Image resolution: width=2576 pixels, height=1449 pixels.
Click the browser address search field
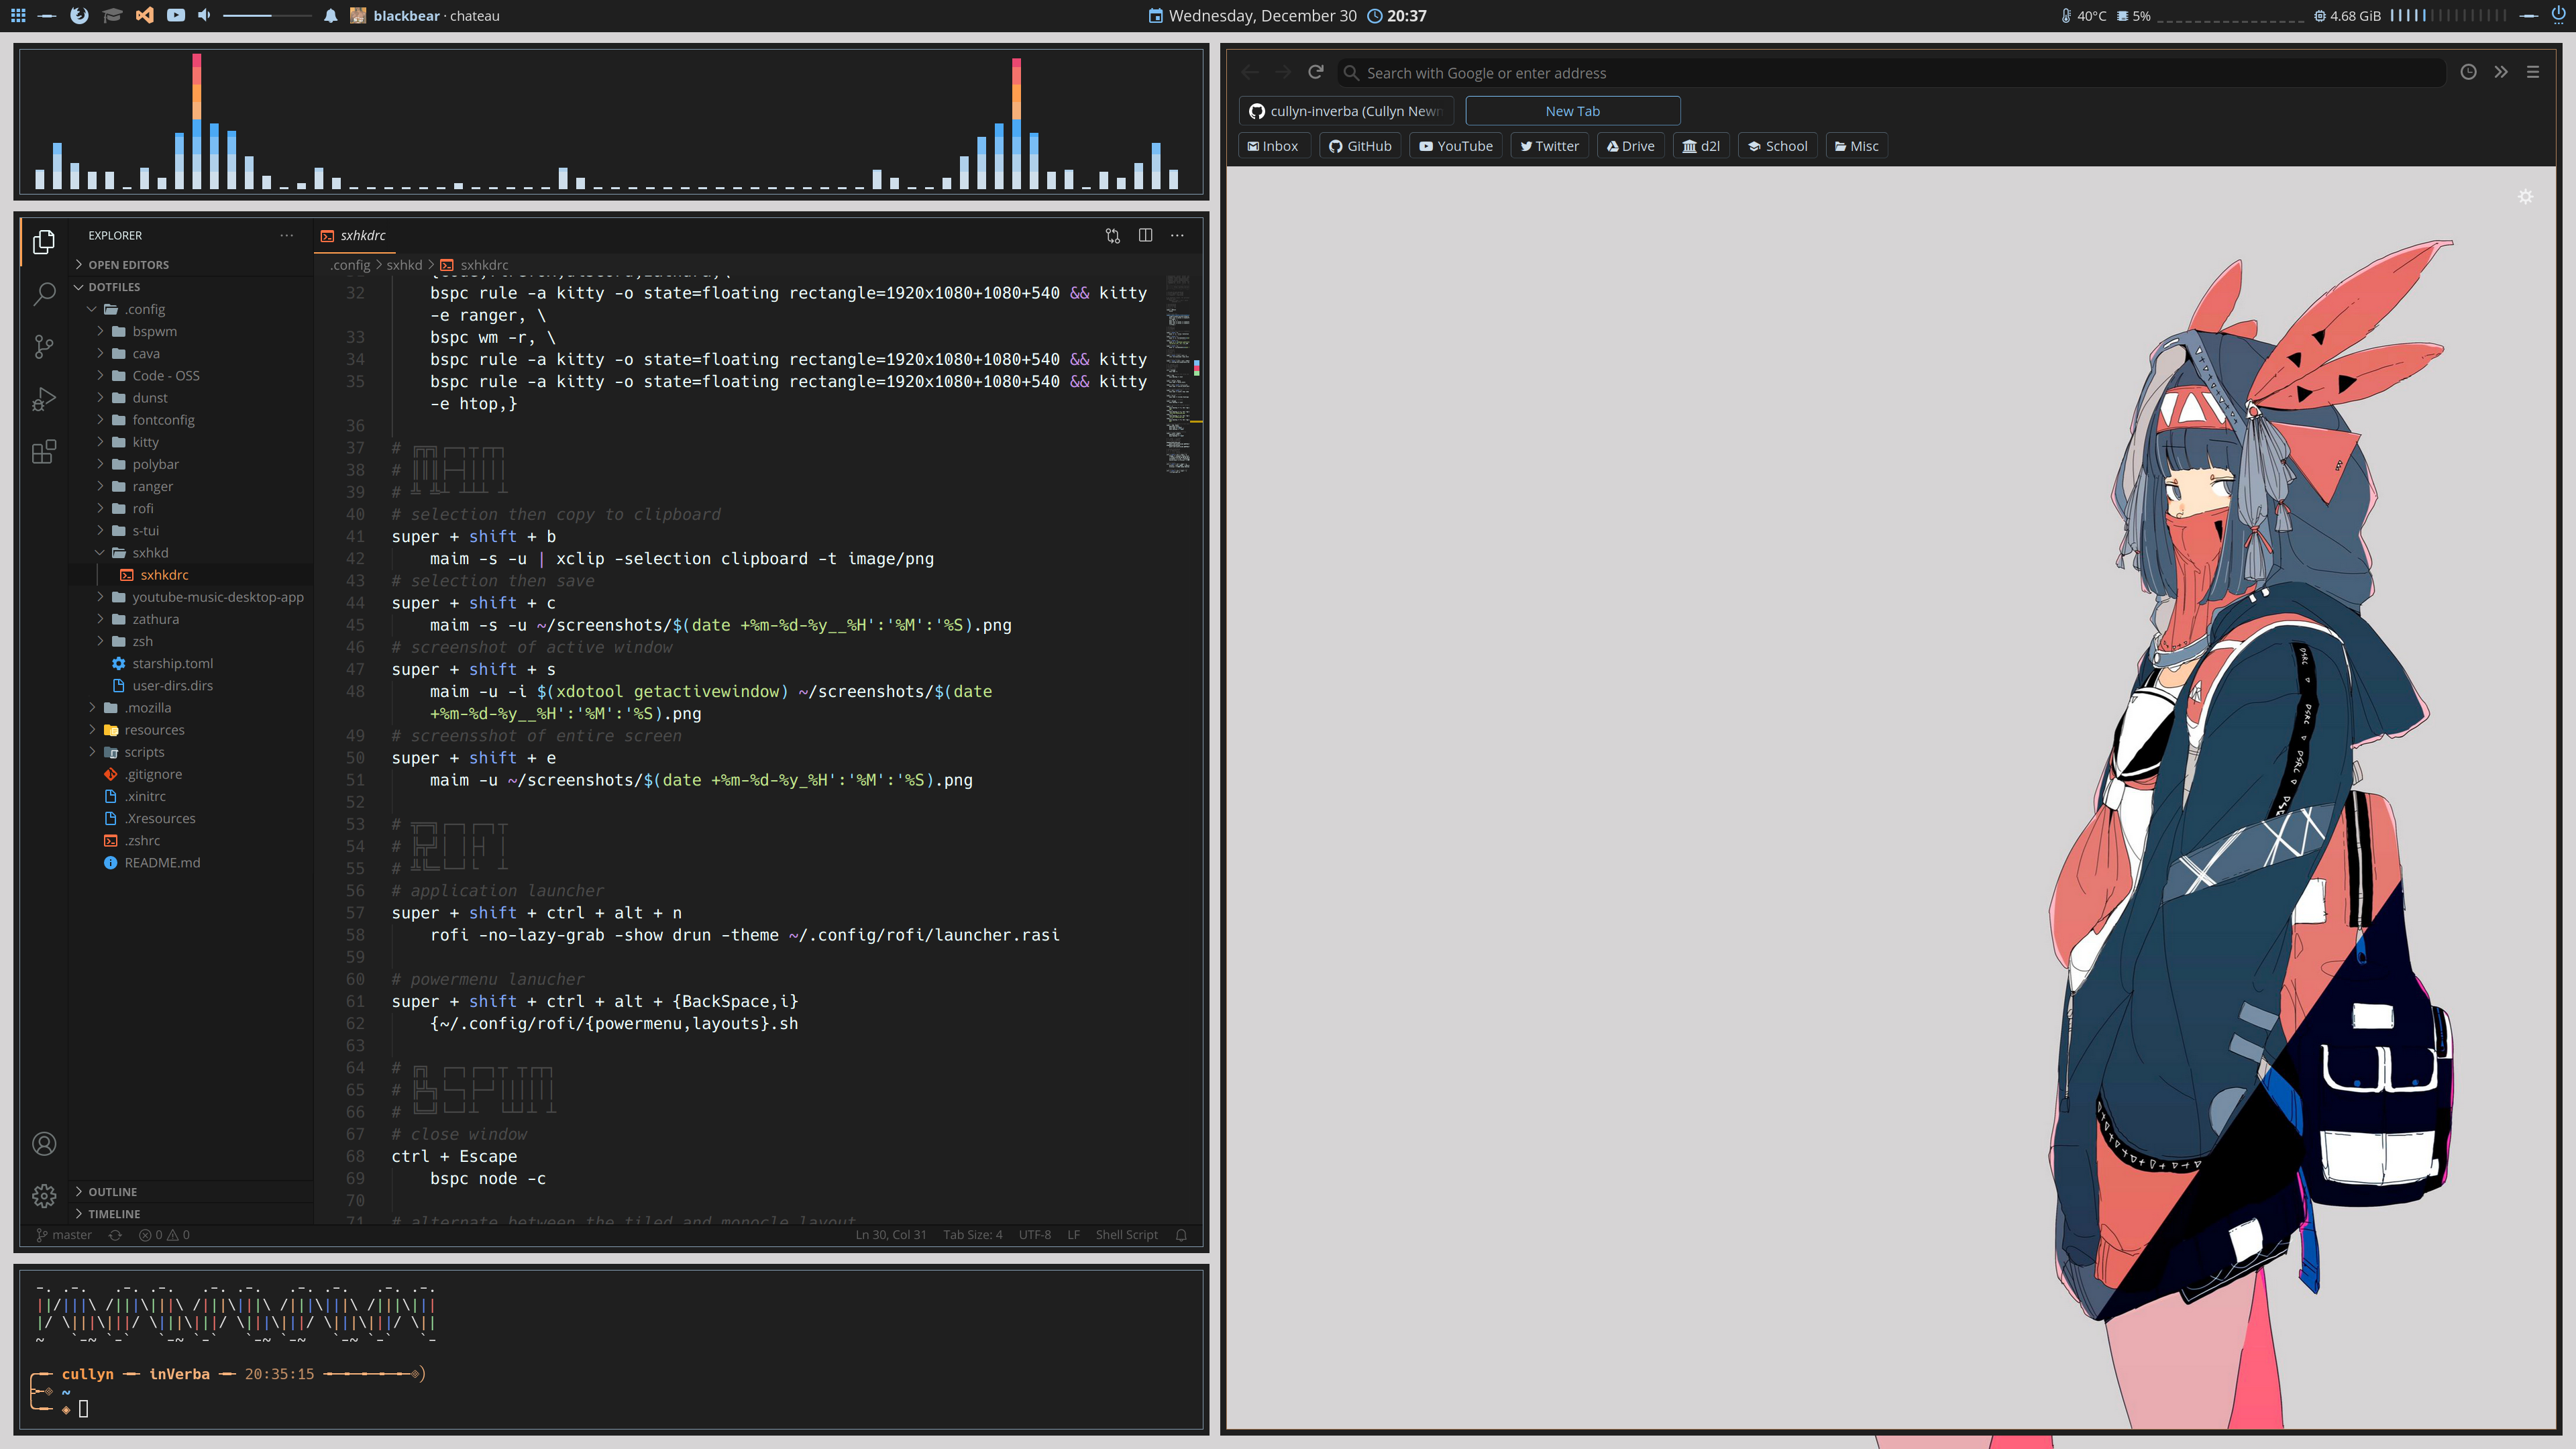pyautogui.click(x=1890, y=73)
